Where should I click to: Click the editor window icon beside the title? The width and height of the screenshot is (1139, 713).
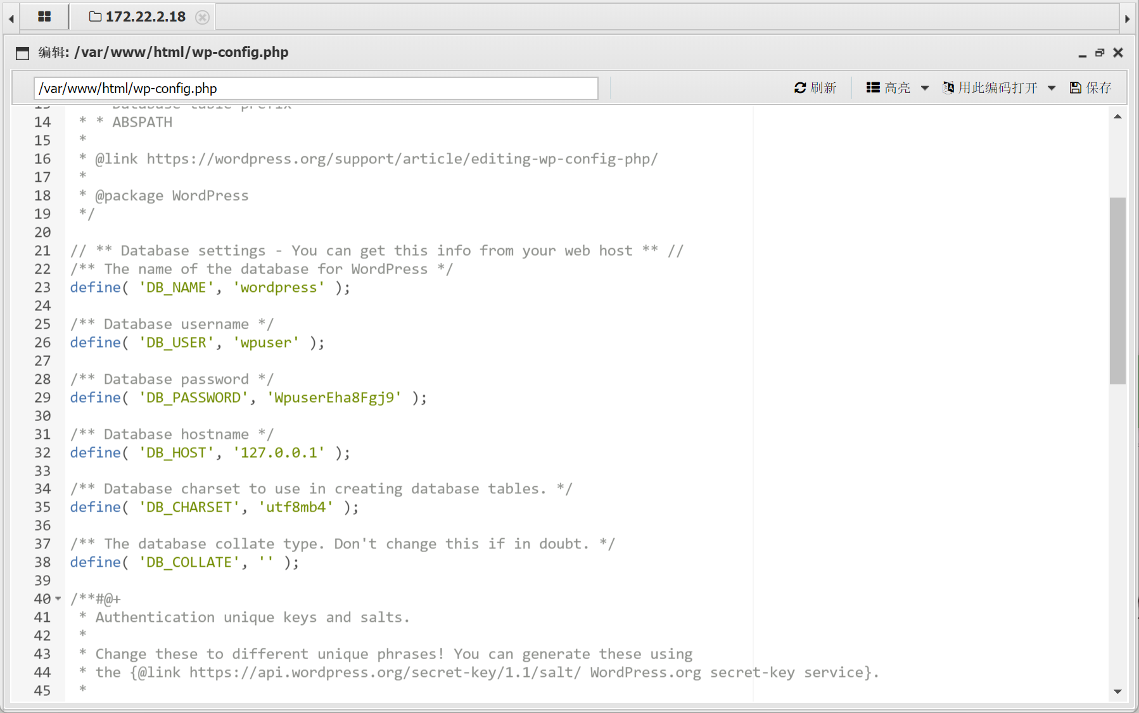click(23, 53)
